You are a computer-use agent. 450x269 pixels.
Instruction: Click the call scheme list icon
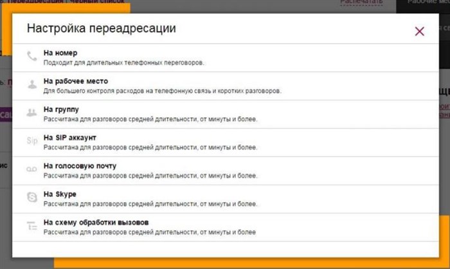tap(32, 226)
